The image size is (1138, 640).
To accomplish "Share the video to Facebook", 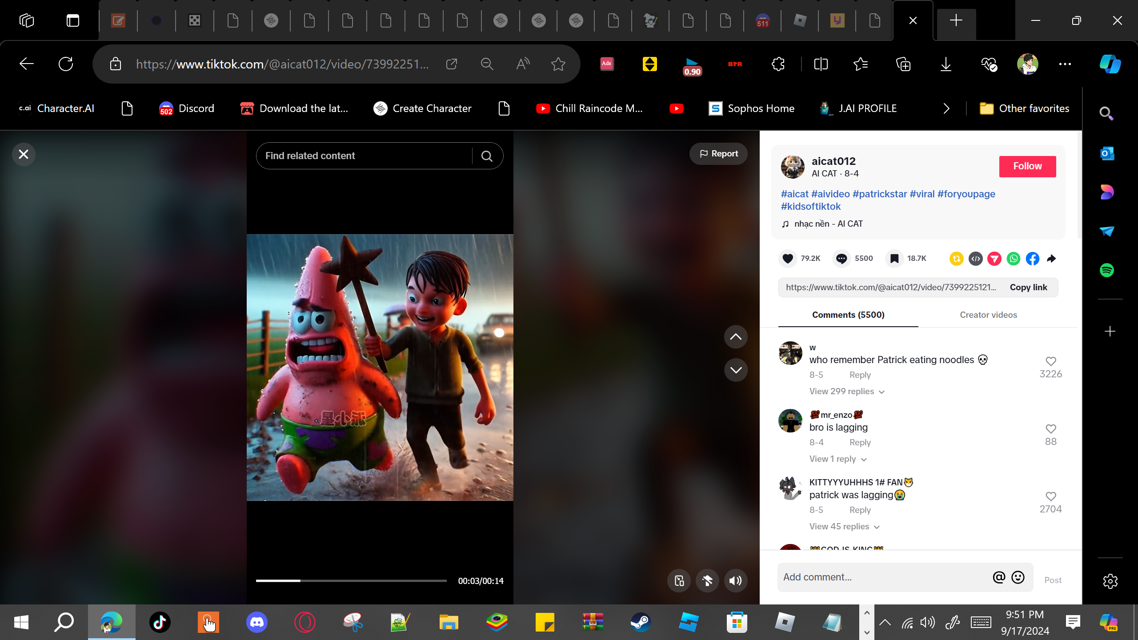I will (1033, 258).
